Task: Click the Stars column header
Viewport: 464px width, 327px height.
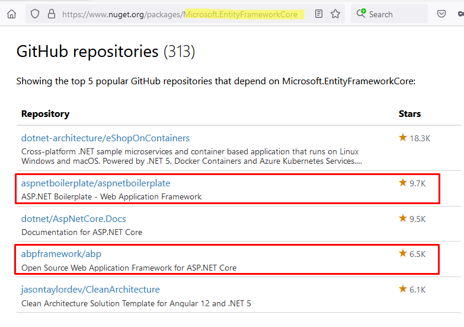Action: (409, 114)
